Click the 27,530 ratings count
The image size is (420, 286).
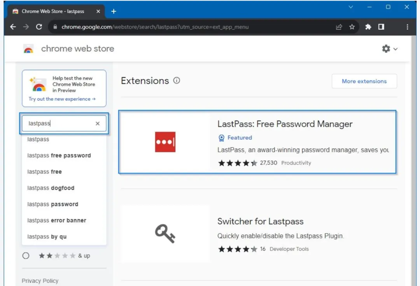(x=268, y=163)
